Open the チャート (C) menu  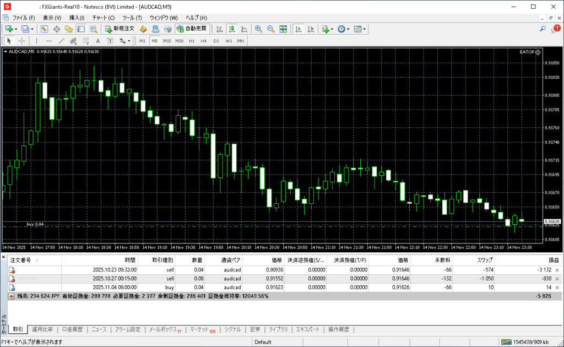coord(104,18)
